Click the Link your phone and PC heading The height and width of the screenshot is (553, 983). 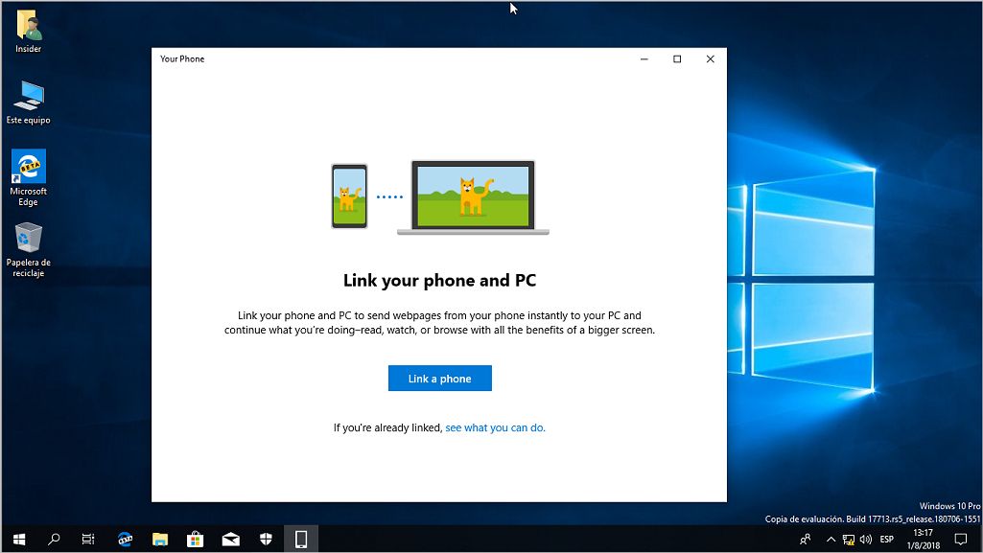pyautogui.click(x=439, y=281)
